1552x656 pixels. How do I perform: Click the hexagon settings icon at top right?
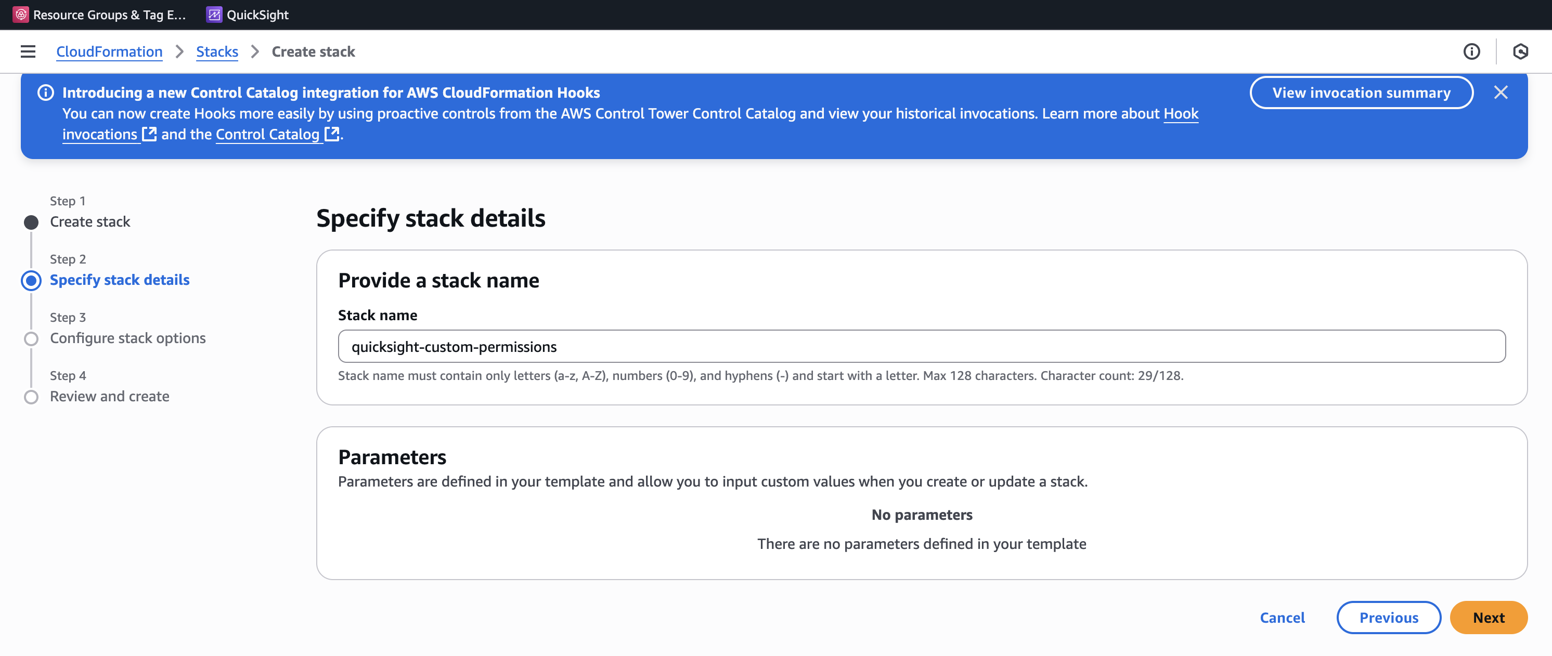click(x=1520, y=52)
